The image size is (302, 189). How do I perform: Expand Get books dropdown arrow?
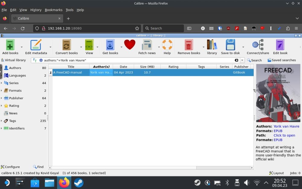coord(121,47)
